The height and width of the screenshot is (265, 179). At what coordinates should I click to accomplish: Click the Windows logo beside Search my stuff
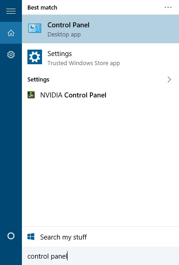(31, 237)
